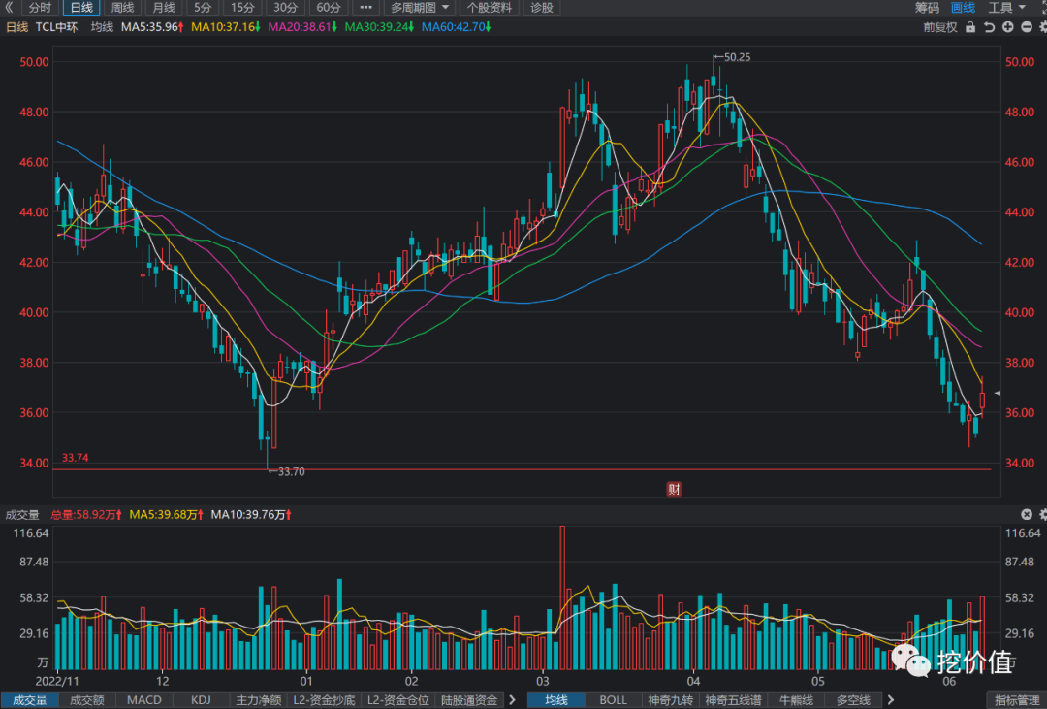The image size is (1047, 709).
Task: Select the 5分 five-minute period
Action: pyautogui.click(x=203, y=8)
